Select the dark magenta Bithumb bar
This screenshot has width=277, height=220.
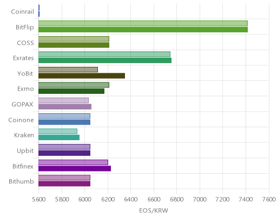[x=64, y=184]
